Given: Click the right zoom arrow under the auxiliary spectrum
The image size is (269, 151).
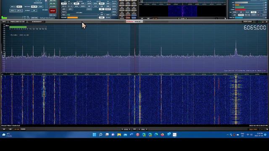Looking at the screenshot, I should (x=186, y=18).
